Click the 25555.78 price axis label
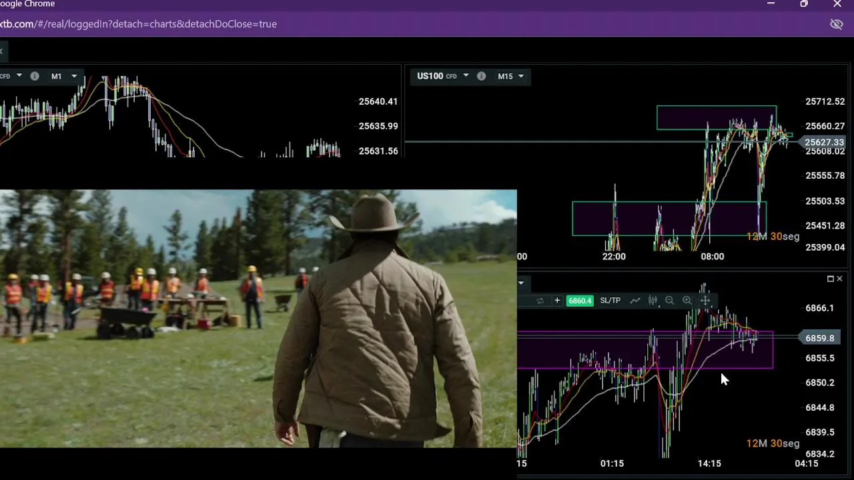The width and height of the screenshot is (854, 480). tap(825, 175)
